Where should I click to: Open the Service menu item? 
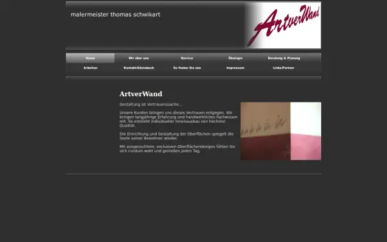coord(187,58)
